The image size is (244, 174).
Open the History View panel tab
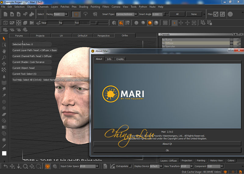[x=216, y=161]
